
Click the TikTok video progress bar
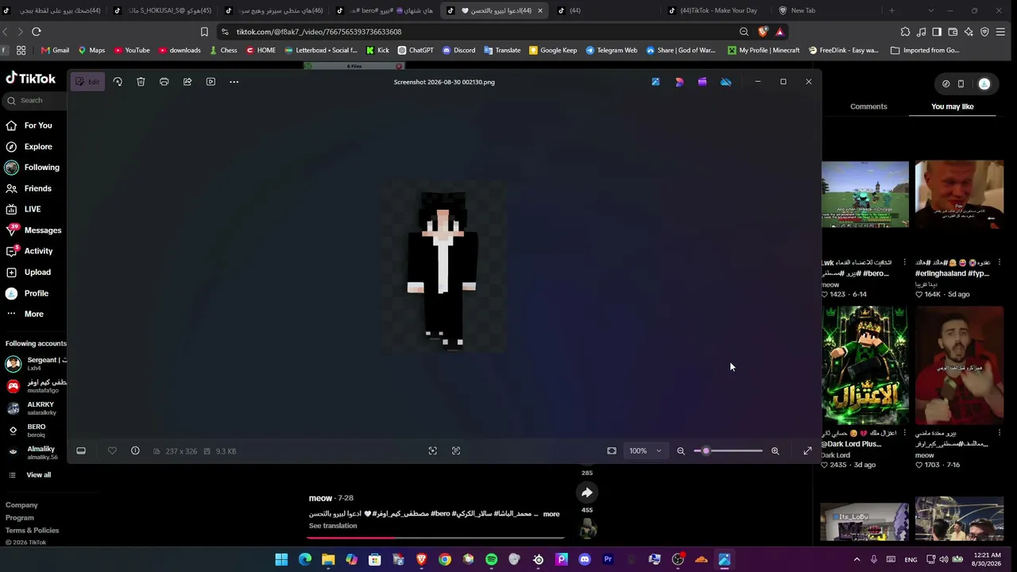435,538
